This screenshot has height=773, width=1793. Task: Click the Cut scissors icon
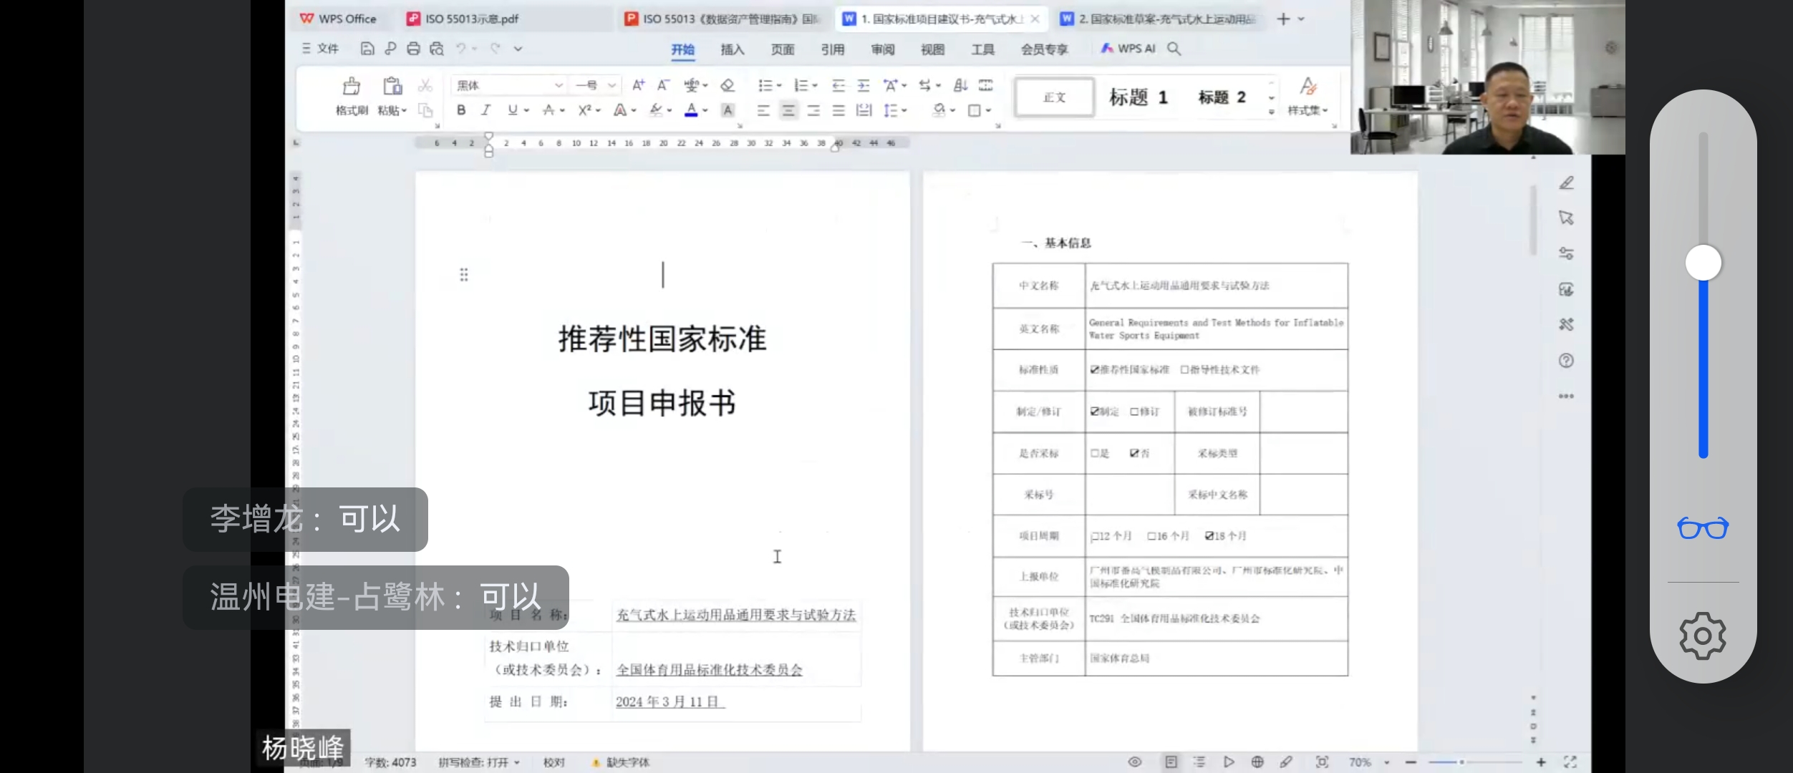pos(425,85)
